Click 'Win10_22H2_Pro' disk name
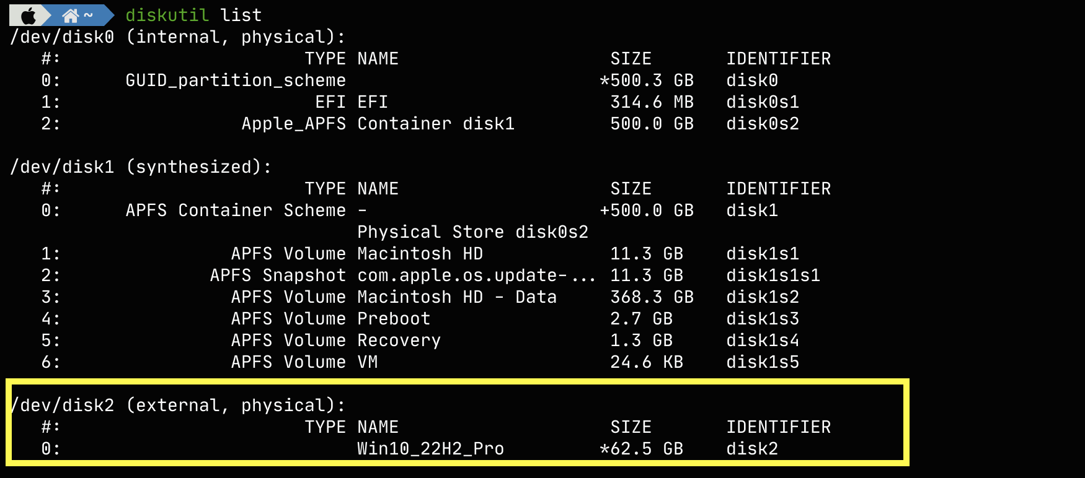Screen dimensions: 1085x478 [x=431, y=449]
